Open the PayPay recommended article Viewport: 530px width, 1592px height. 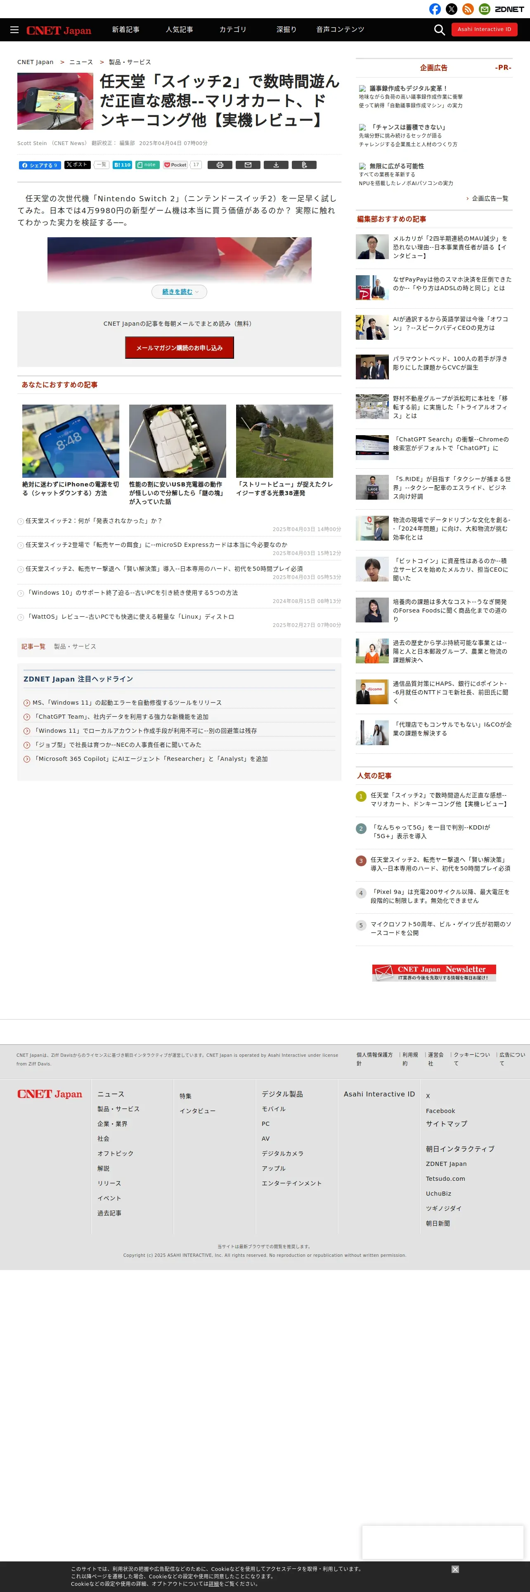click(x=452, y=284)
